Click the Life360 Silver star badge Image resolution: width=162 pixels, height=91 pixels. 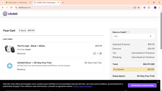(10, 66)
